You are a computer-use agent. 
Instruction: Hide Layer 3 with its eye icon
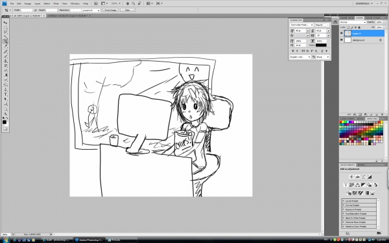pos(342,33)
